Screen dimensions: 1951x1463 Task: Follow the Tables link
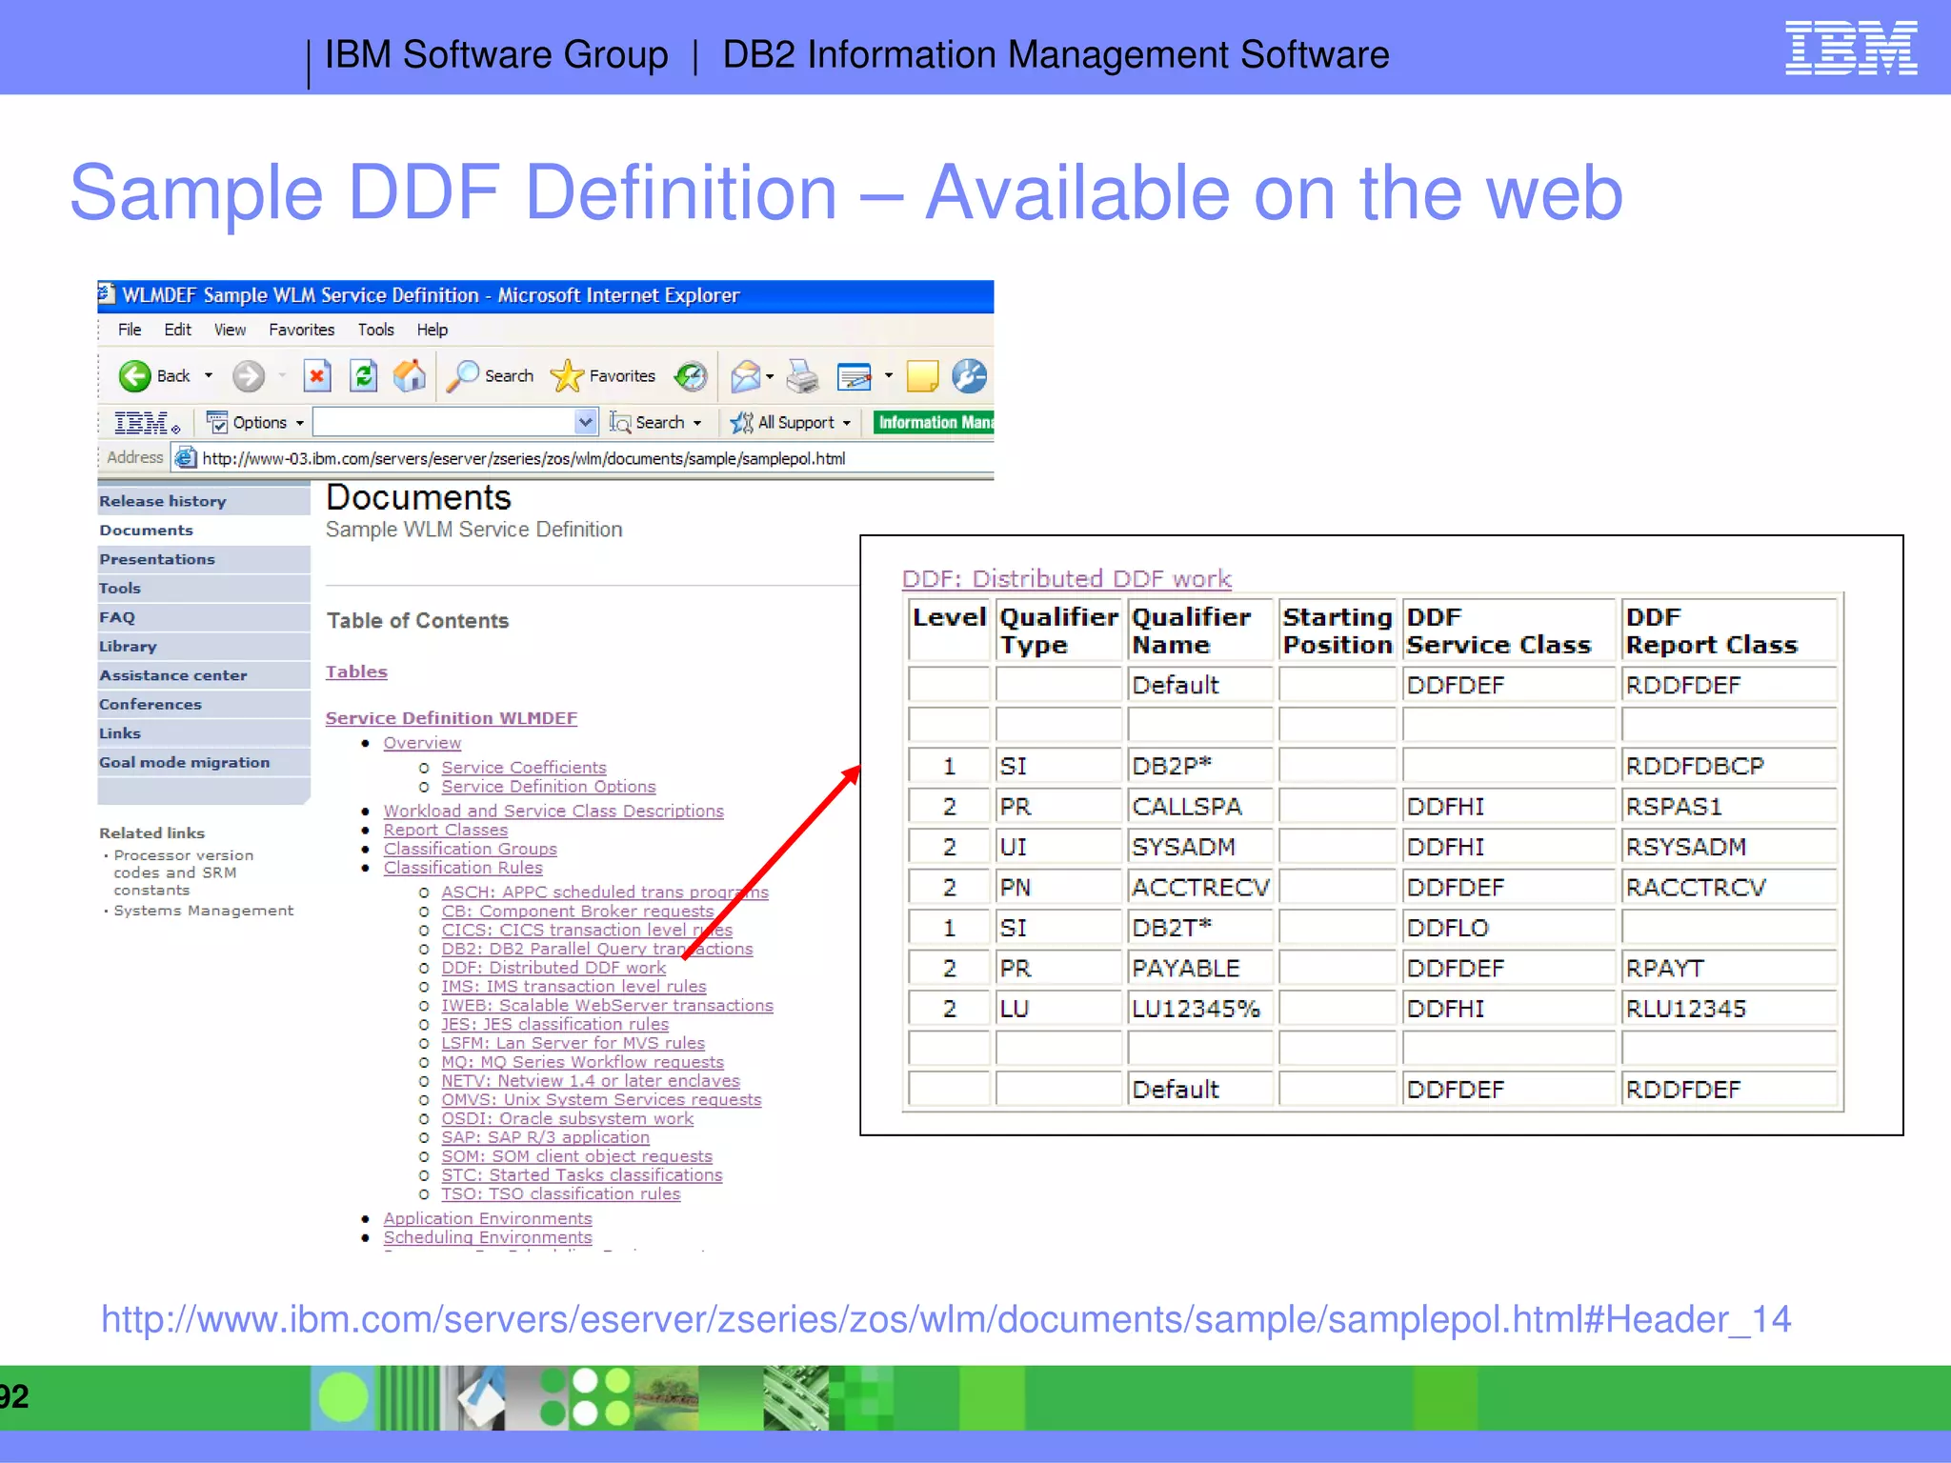(x=356, y=671)
